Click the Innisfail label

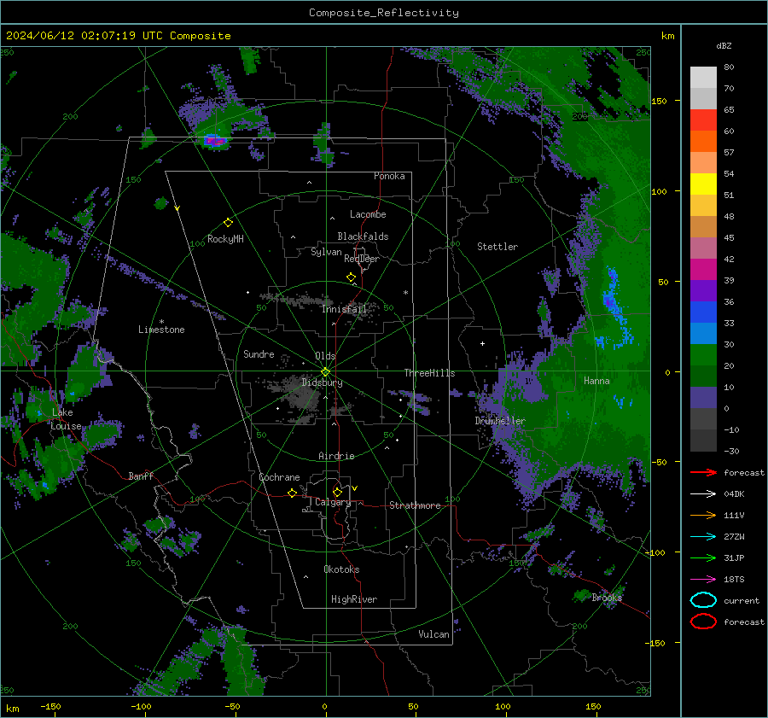pyautogui.click(x=344, y=309)
